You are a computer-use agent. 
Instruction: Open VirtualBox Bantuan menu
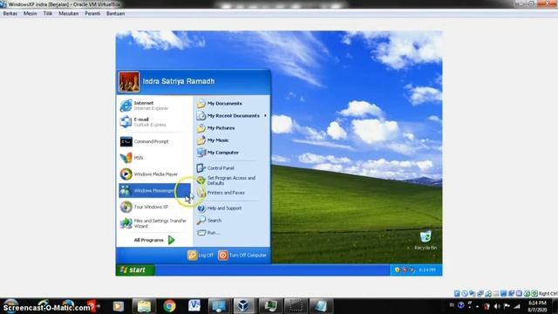click(116, 14)
